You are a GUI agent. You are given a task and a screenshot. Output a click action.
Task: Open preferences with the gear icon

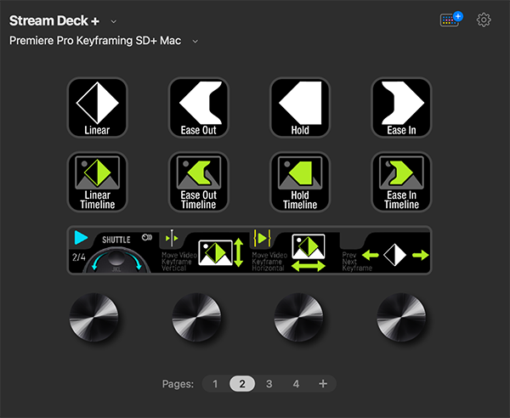[x=484, y=20]
